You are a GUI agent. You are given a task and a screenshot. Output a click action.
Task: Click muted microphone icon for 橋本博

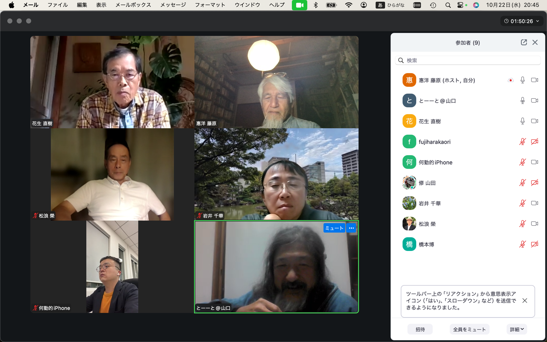click(522, 244)
